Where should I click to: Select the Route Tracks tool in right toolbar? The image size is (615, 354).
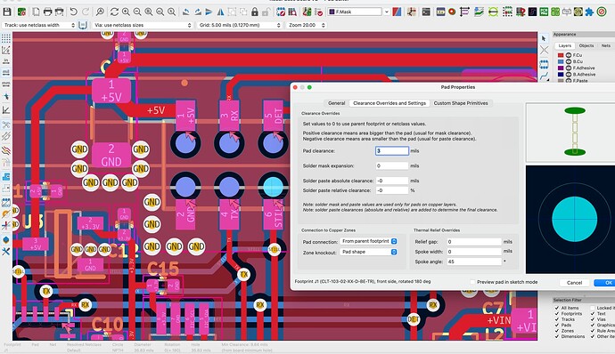pos(544,76)
